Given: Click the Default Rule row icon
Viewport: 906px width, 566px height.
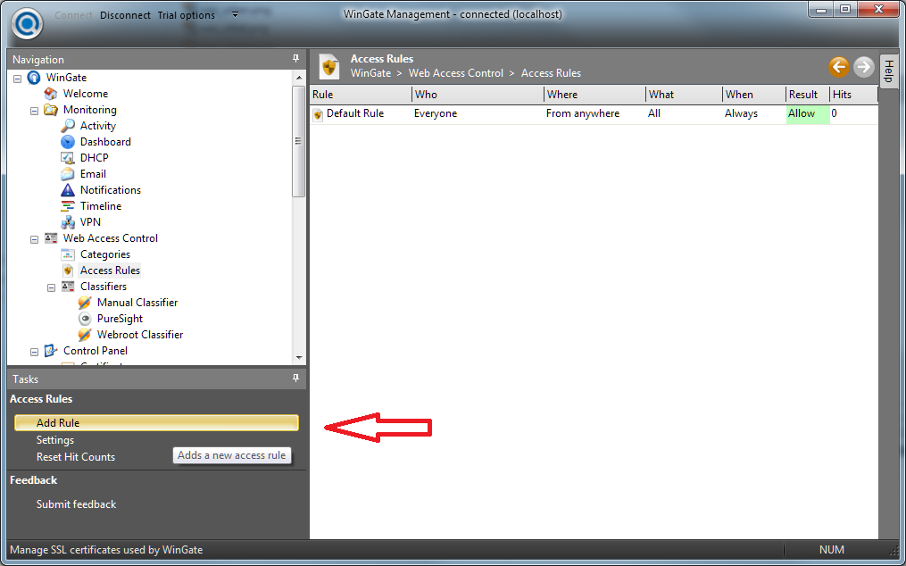Looking at the screenshot, I should tap(318, 114).
